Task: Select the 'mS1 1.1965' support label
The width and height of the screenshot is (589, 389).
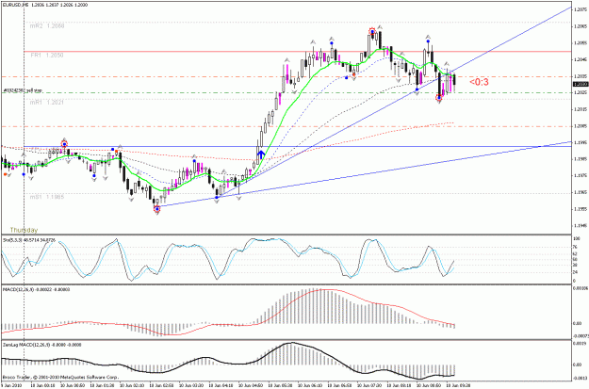Action: tap(47, 197)
